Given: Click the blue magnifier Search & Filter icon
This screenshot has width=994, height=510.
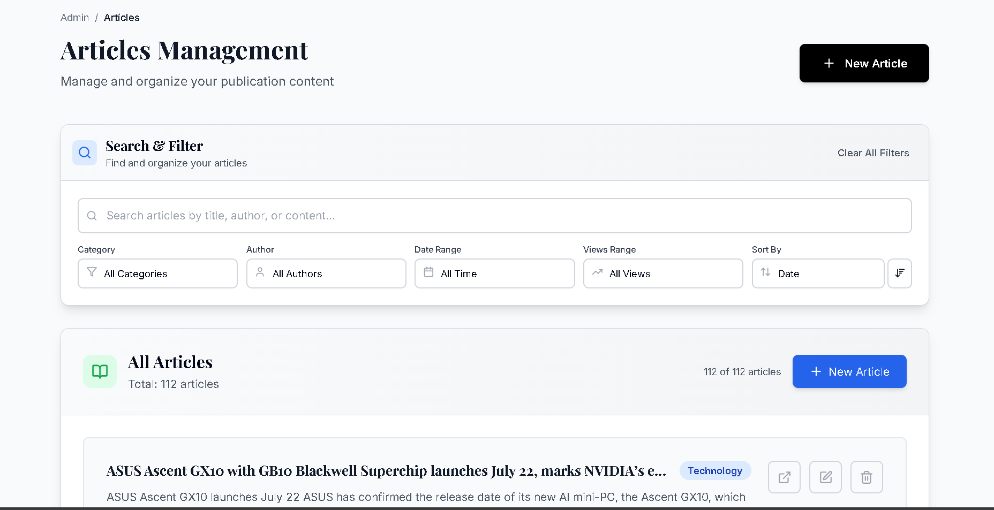Looking at the screenshot, I should pyautogui.click(x=85, y=153).
